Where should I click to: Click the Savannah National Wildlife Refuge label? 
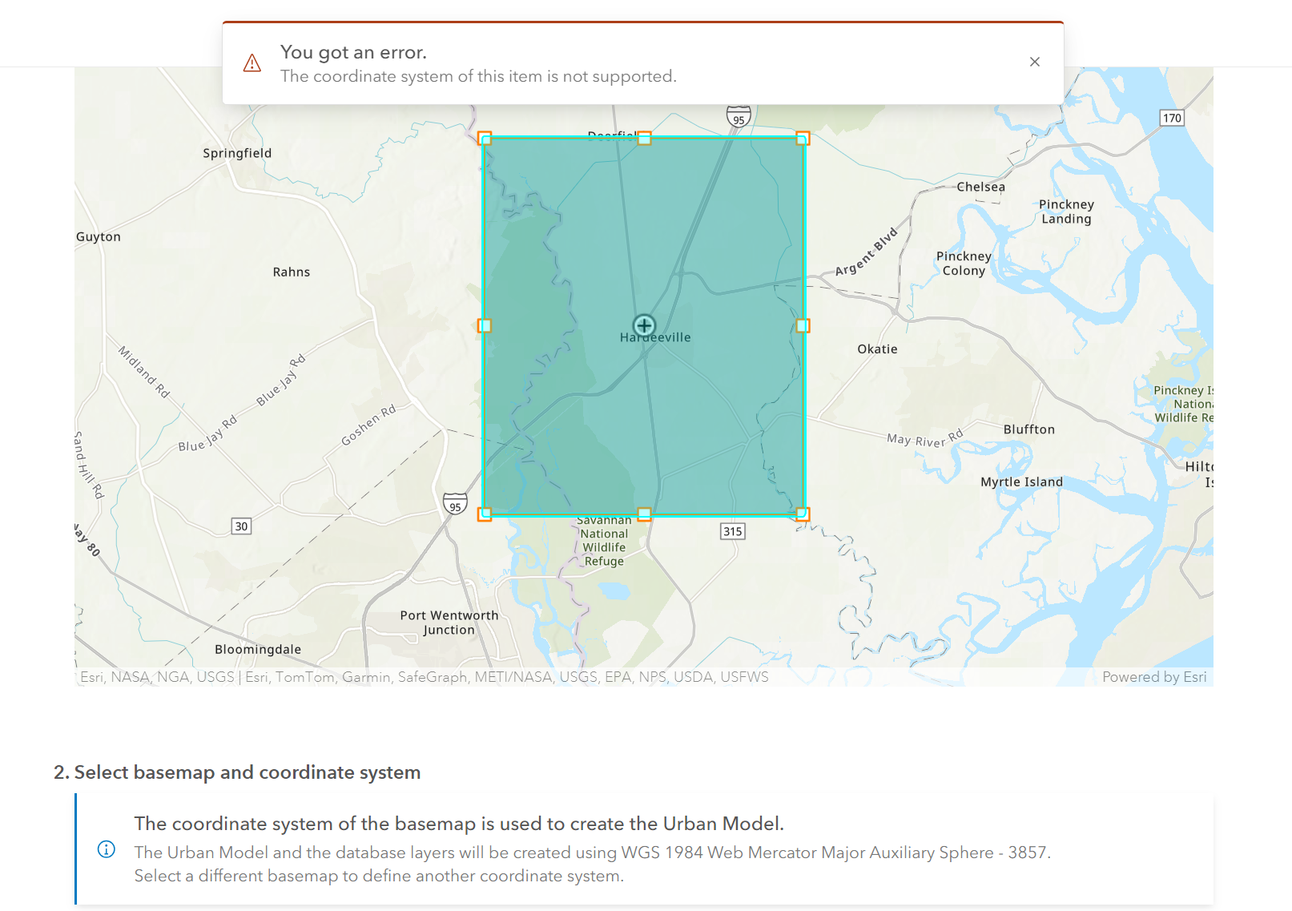coord(604,540)
